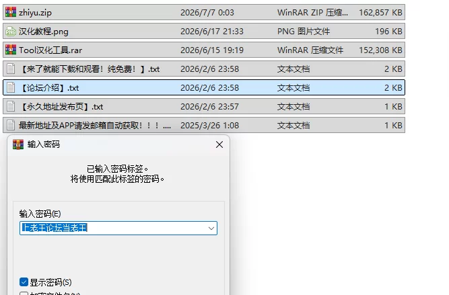Select the Tool汉化工具.rar file name

(50, 50)
